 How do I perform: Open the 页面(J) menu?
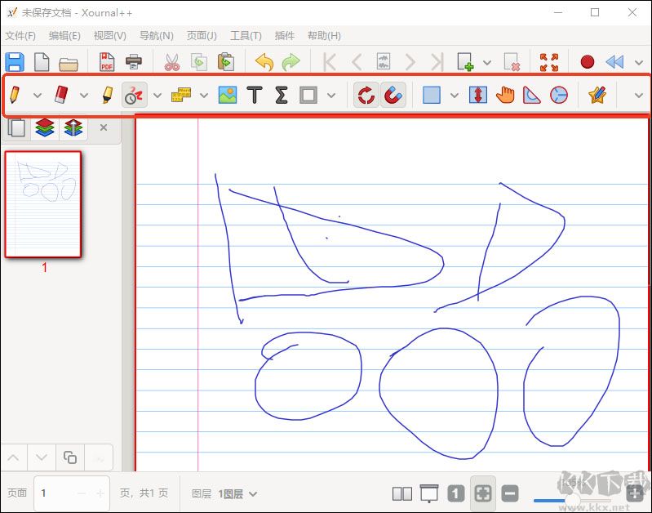tap(202, 36)
